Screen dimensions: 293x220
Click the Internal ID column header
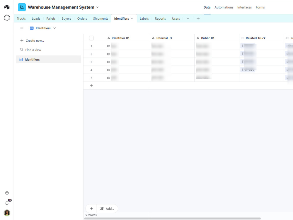click(172, 38)
